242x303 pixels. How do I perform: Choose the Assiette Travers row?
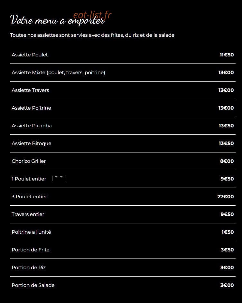(123, 90)
